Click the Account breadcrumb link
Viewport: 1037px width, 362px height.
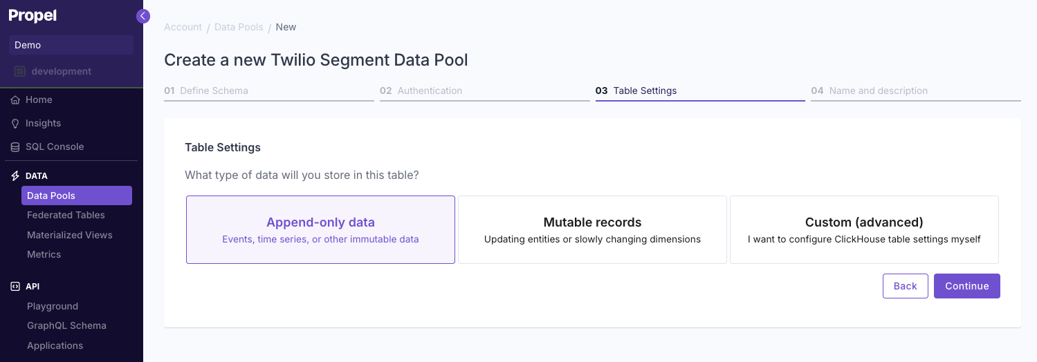click(183, 27)
